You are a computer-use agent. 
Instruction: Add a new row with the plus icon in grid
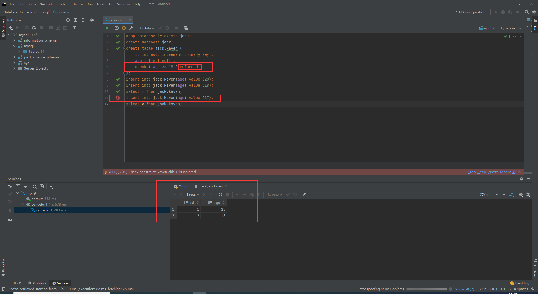[x=237, y=194]
